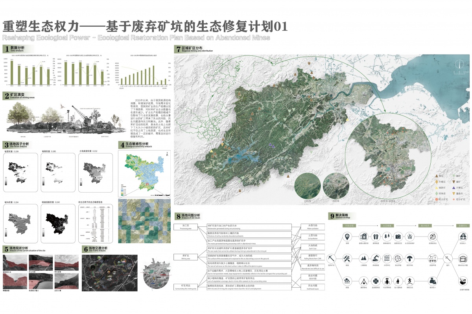Click the pickaxe icon in Solution strategy

[x=332, y=258]
